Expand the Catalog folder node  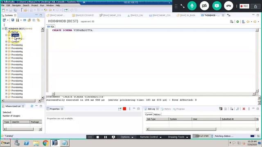pos(6,35)
